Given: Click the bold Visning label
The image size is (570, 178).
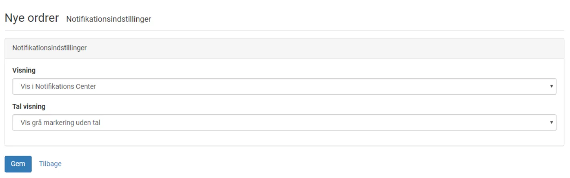Looking at the screenshot, I should point(24,70).
